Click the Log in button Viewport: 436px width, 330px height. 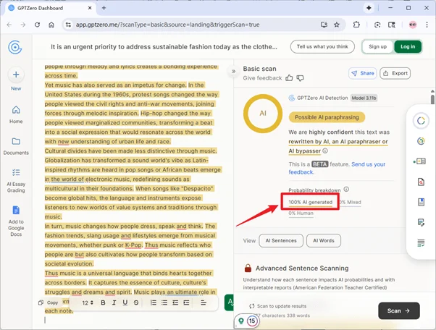408,46
